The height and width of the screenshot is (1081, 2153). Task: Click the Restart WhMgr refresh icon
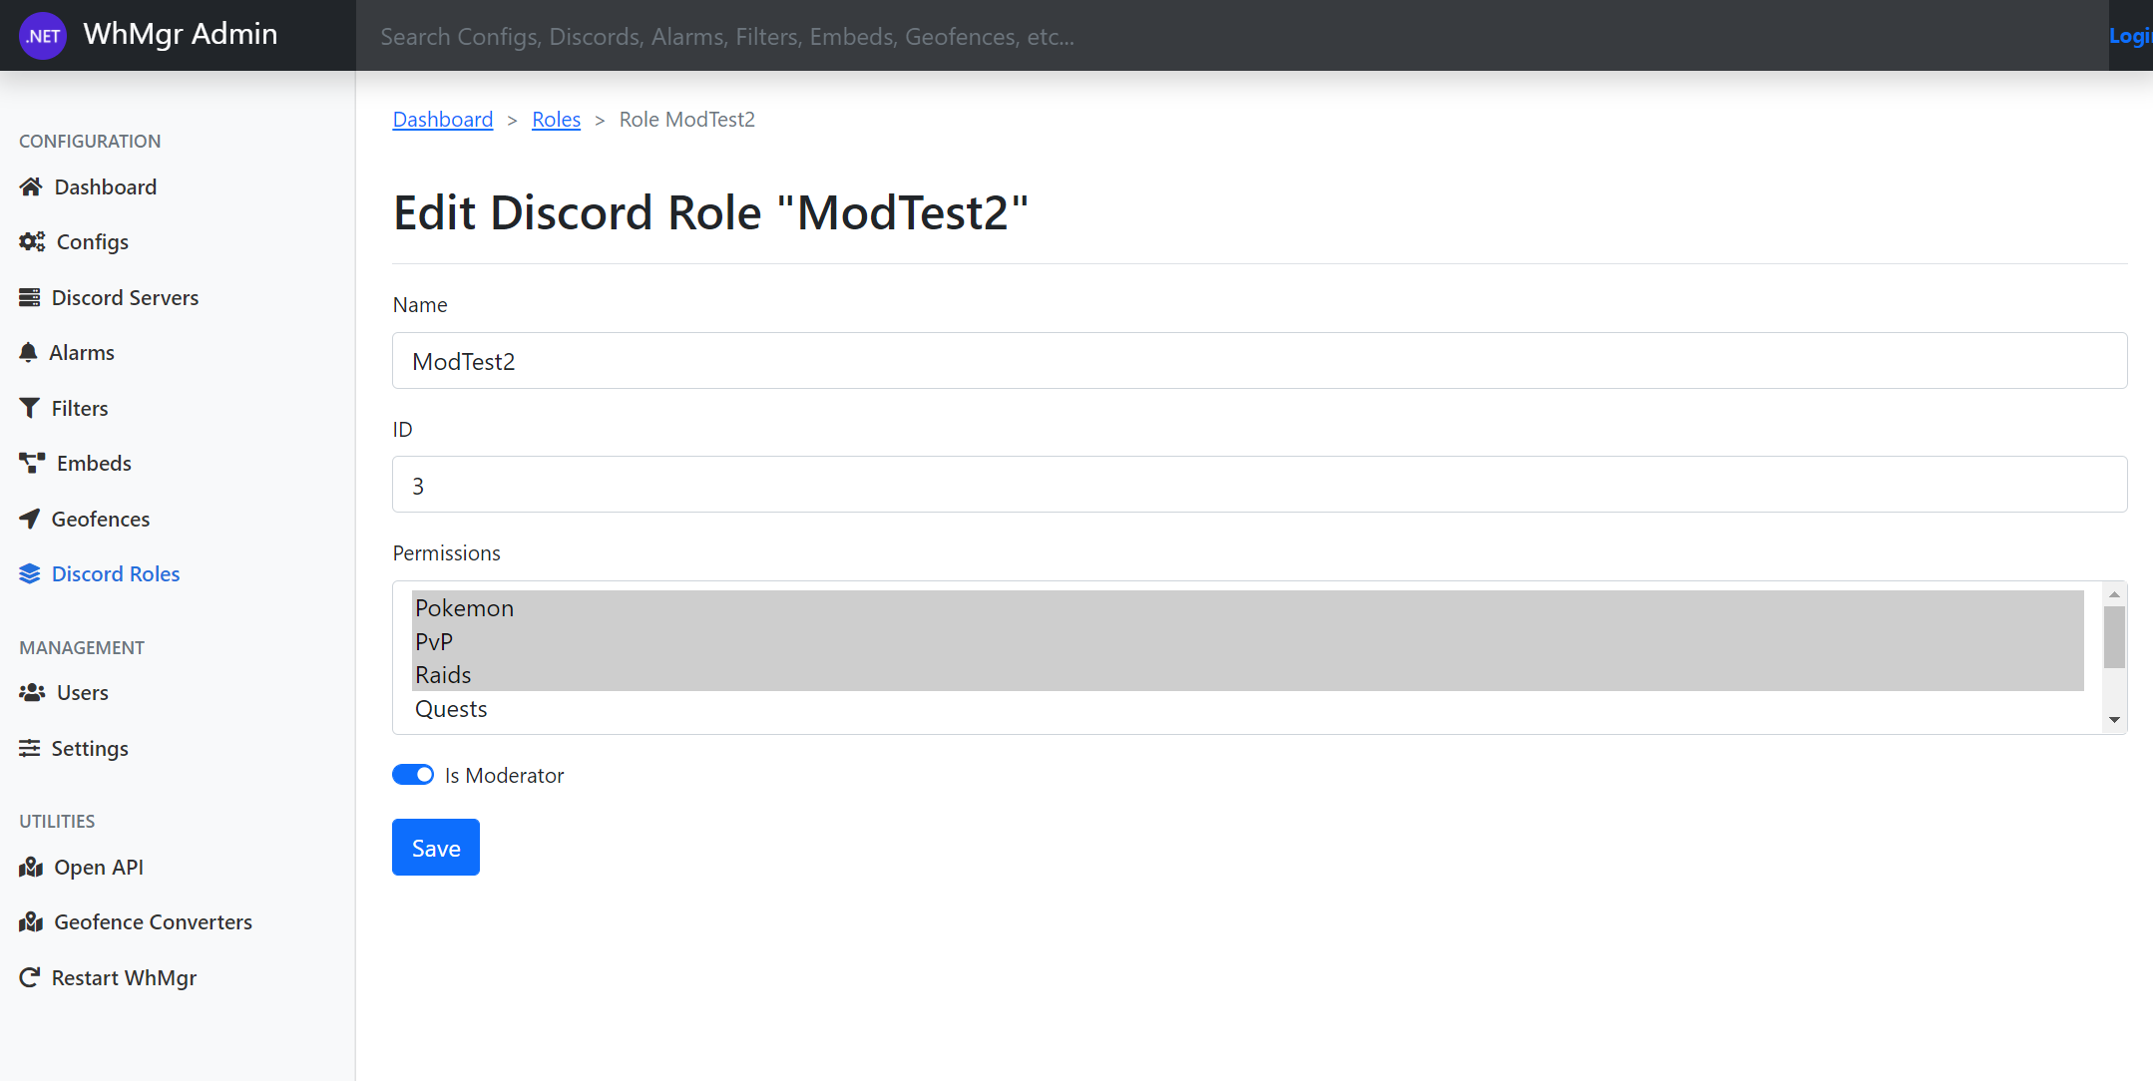pyautogui.click(x=30, y=977)
